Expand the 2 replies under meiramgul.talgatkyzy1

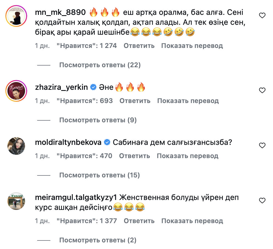pos(98,240)
